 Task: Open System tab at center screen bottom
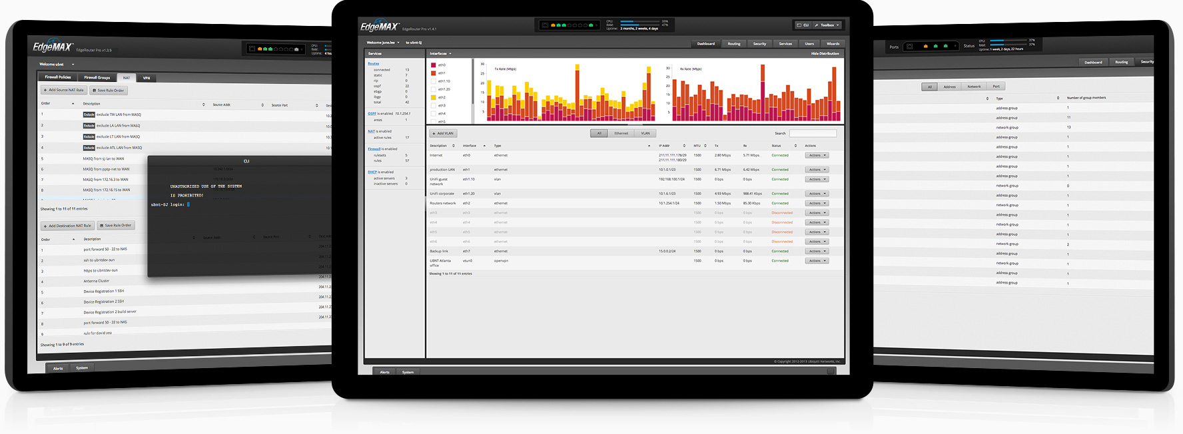click(408, 372)
